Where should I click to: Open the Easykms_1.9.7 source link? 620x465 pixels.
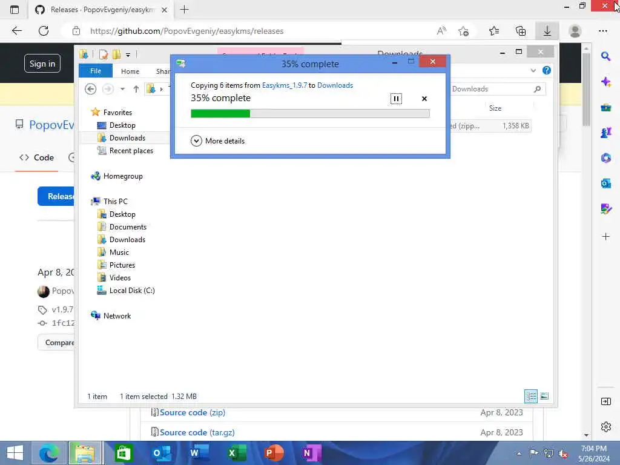tap(285, 85)
